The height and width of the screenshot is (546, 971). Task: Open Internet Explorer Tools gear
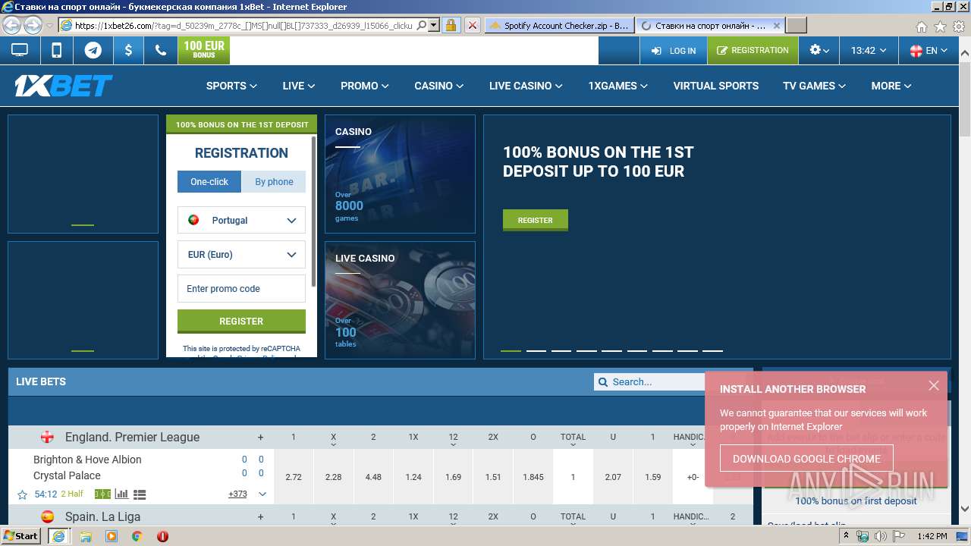tap(958, 27)
